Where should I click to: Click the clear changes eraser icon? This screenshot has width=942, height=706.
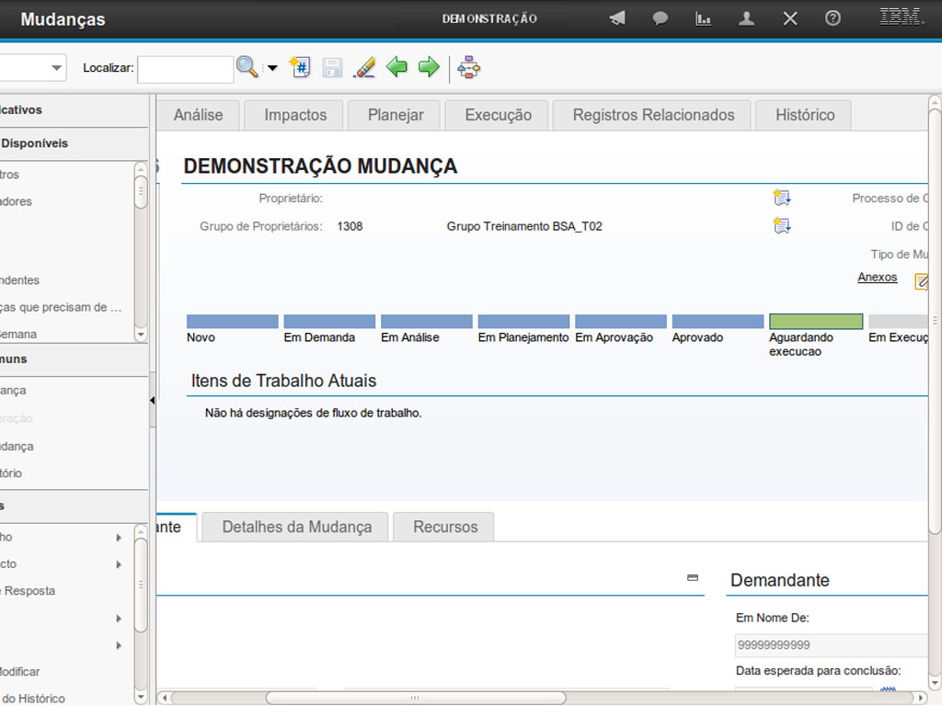(x=365, y=67)
